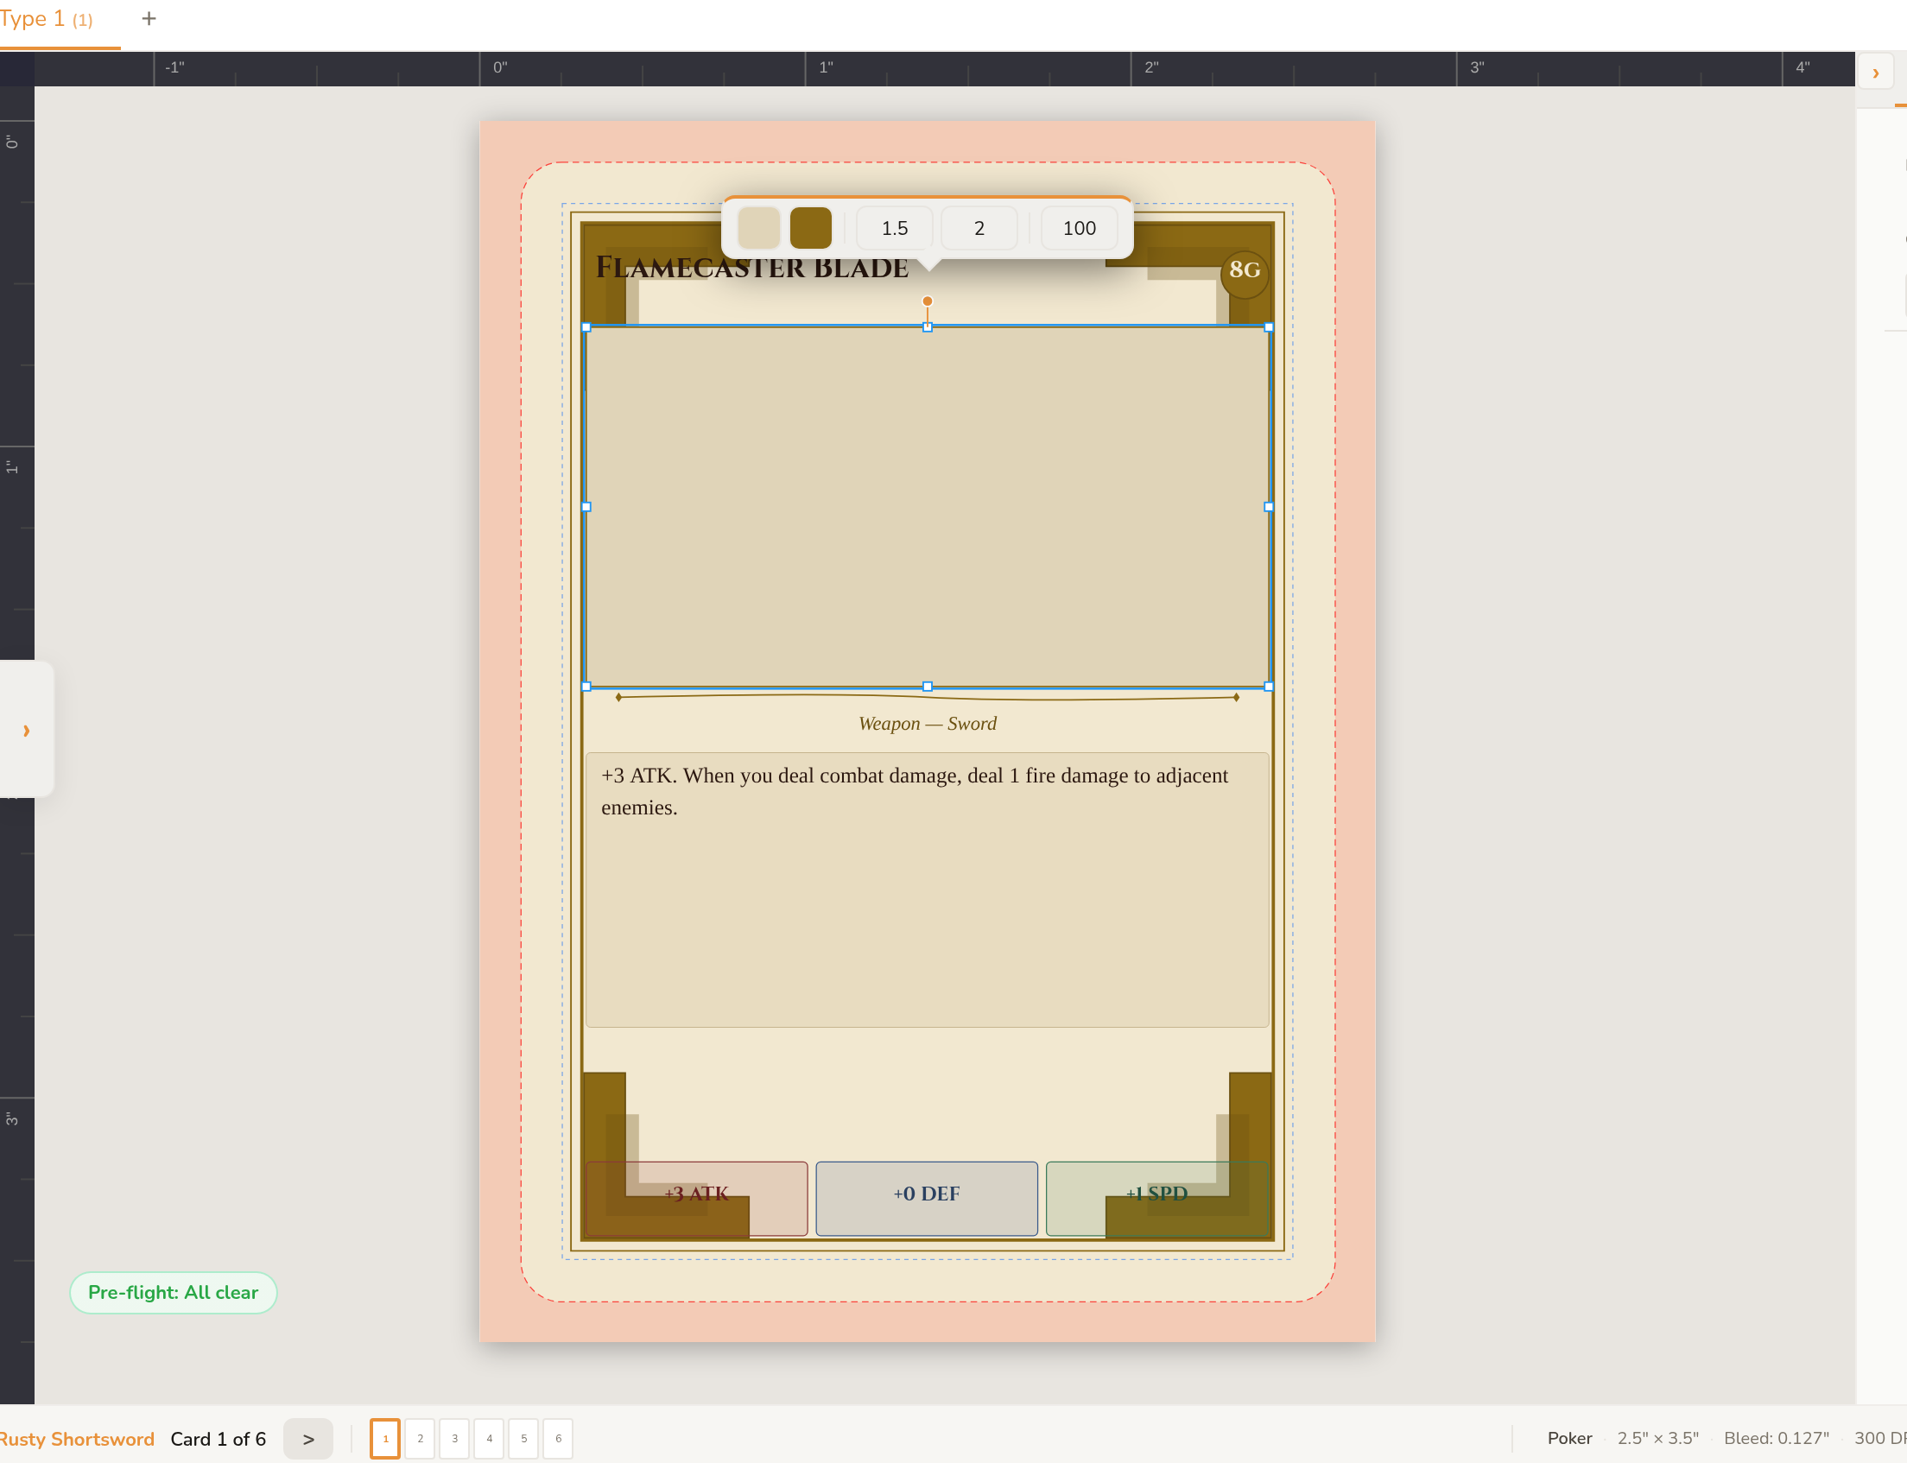Pick the light beige fill color swatch
Viewport: 1907px width, 1463px height.
point(757,228)
